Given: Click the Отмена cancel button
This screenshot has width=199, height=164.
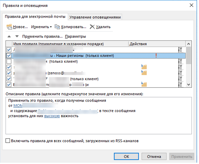Looking at the screenshot, I should [154, 156].
